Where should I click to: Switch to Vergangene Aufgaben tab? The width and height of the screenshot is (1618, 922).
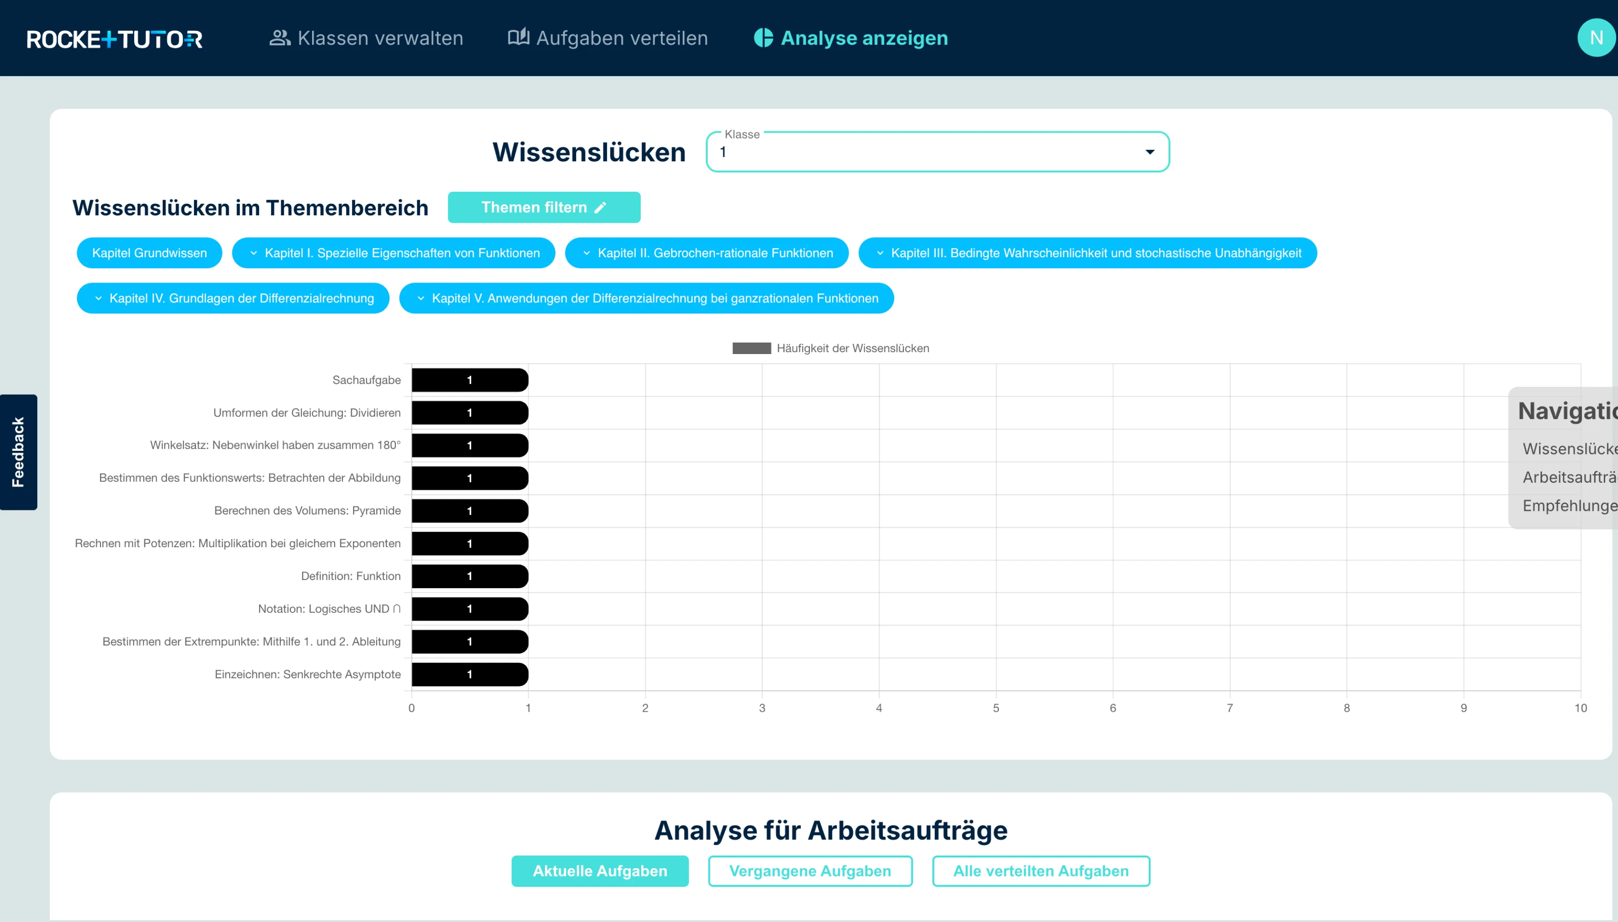(810, 871)
